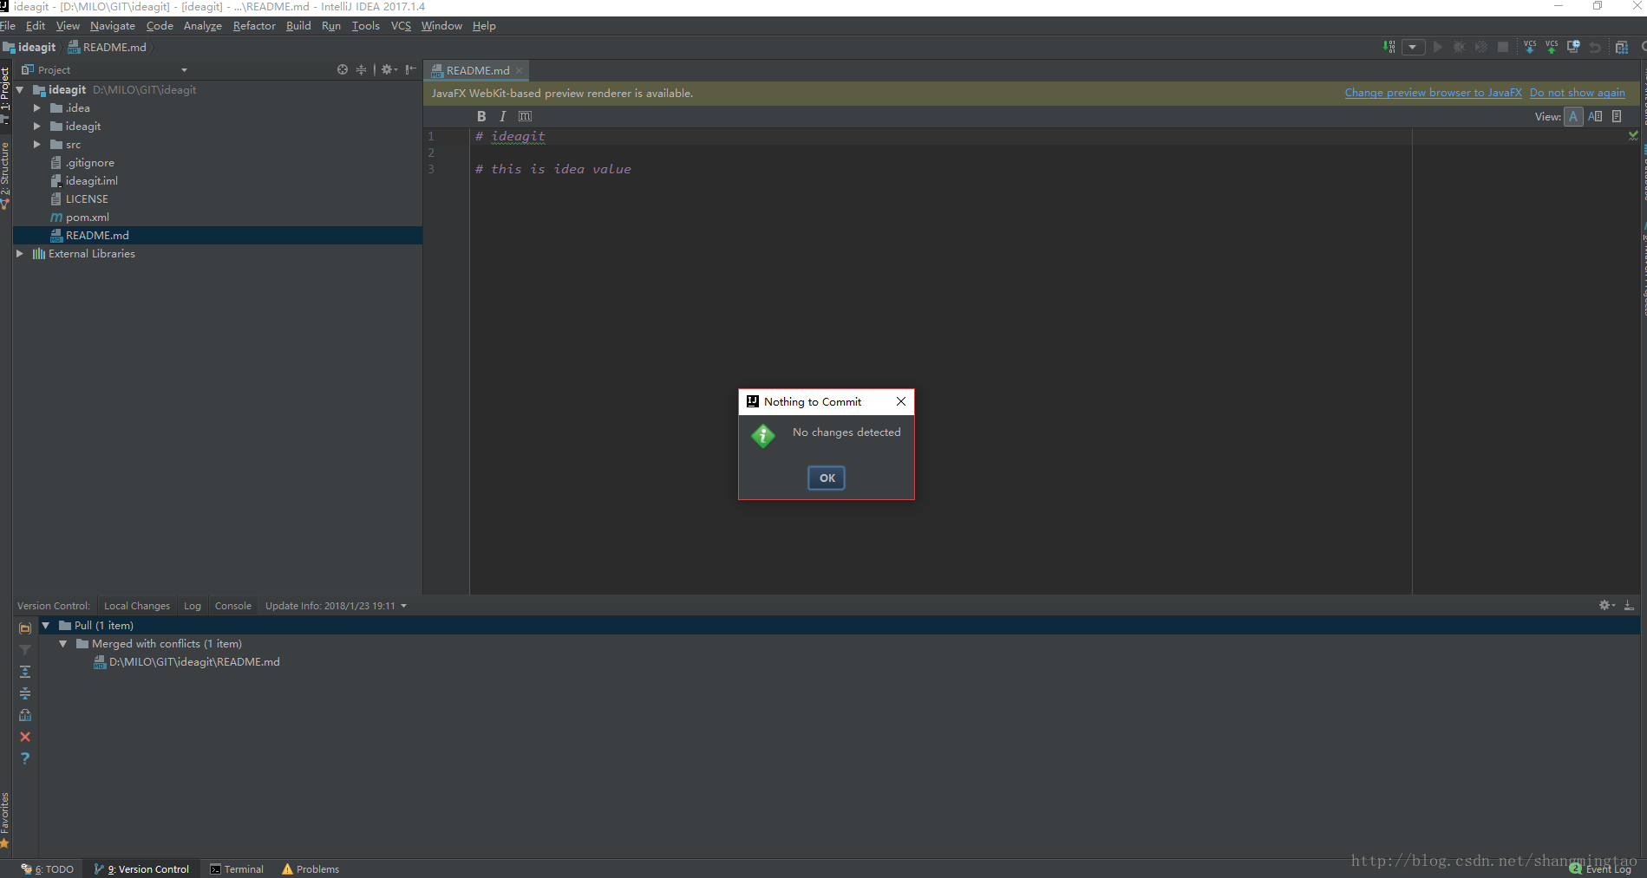Collapse the ideagit root project node
The height and width of the screenshot is (878, 1647).
click(20, 89)
